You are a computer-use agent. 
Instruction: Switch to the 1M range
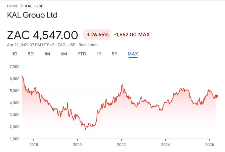(47, 54)
